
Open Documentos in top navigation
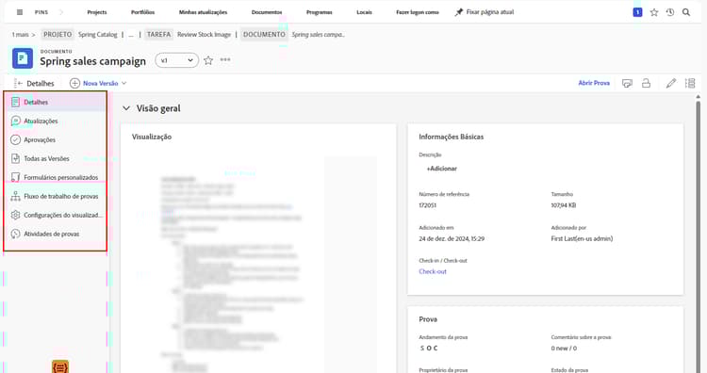tap(267, 12)
